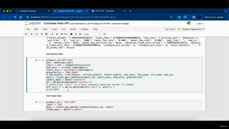Click the Last Checkpoint text
The width and height of the screenshot is (229, 129).
coord(90,24)
